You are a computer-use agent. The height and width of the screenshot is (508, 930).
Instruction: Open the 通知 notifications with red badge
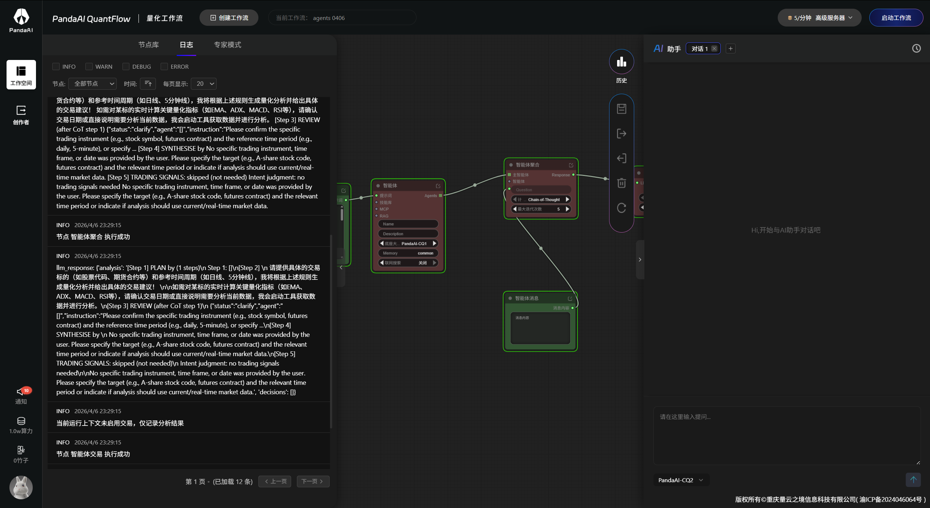coord(21,395)
